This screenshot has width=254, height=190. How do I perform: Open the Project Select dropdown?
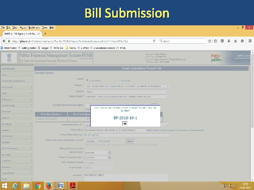127,91
